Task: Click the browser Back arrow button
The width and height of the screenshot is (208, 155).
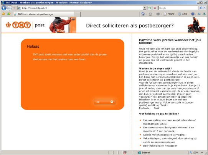Action: tap(4, 8)
